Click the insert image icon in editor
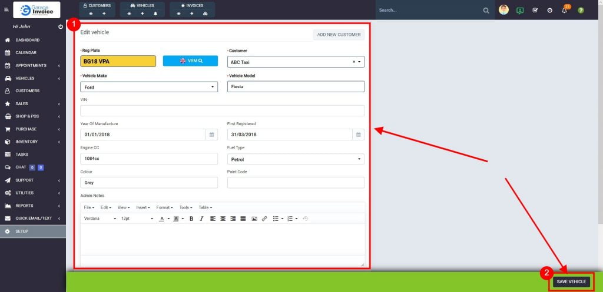This screenshot has height=292, width=603. click(254, 219)
